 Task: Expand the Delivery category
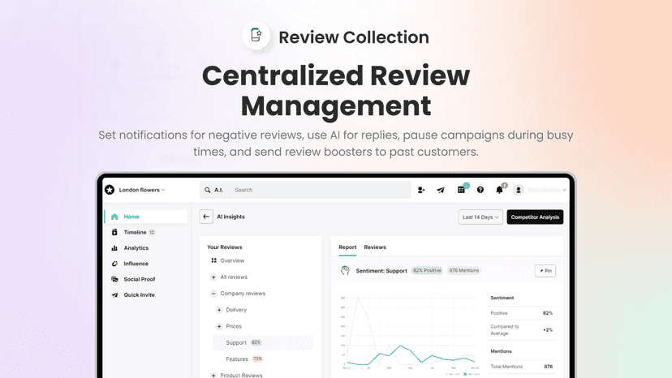coord(219,310)
